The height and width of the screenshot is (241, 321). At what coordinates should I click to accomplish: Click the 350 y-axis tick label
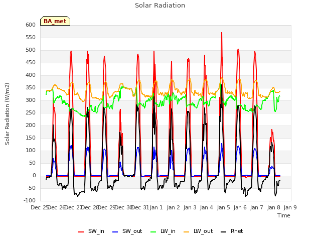31,88
